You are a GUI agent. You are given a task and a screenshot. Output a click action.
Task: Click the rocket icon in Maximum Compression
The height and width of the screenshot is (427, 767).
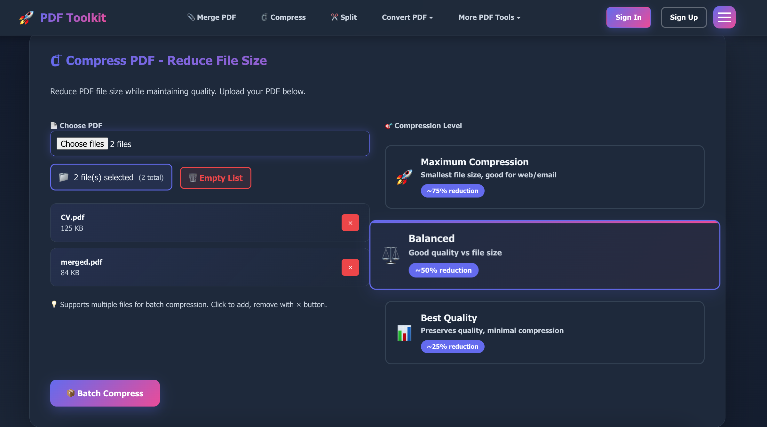[x=404, y=177]
